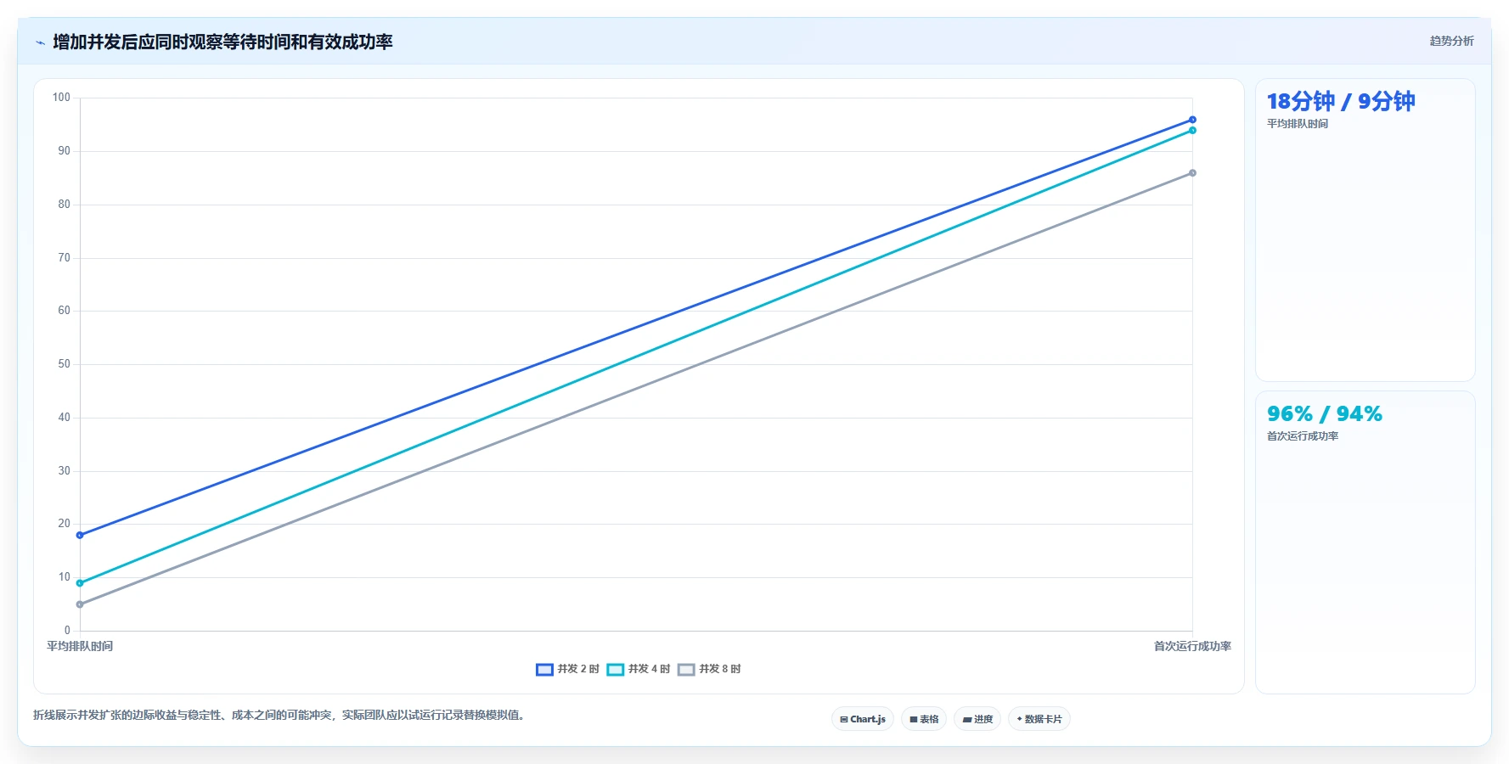The image size is (1509, 764).
Task: Click the y-axis label 0
Action: [x=67, y=631]
